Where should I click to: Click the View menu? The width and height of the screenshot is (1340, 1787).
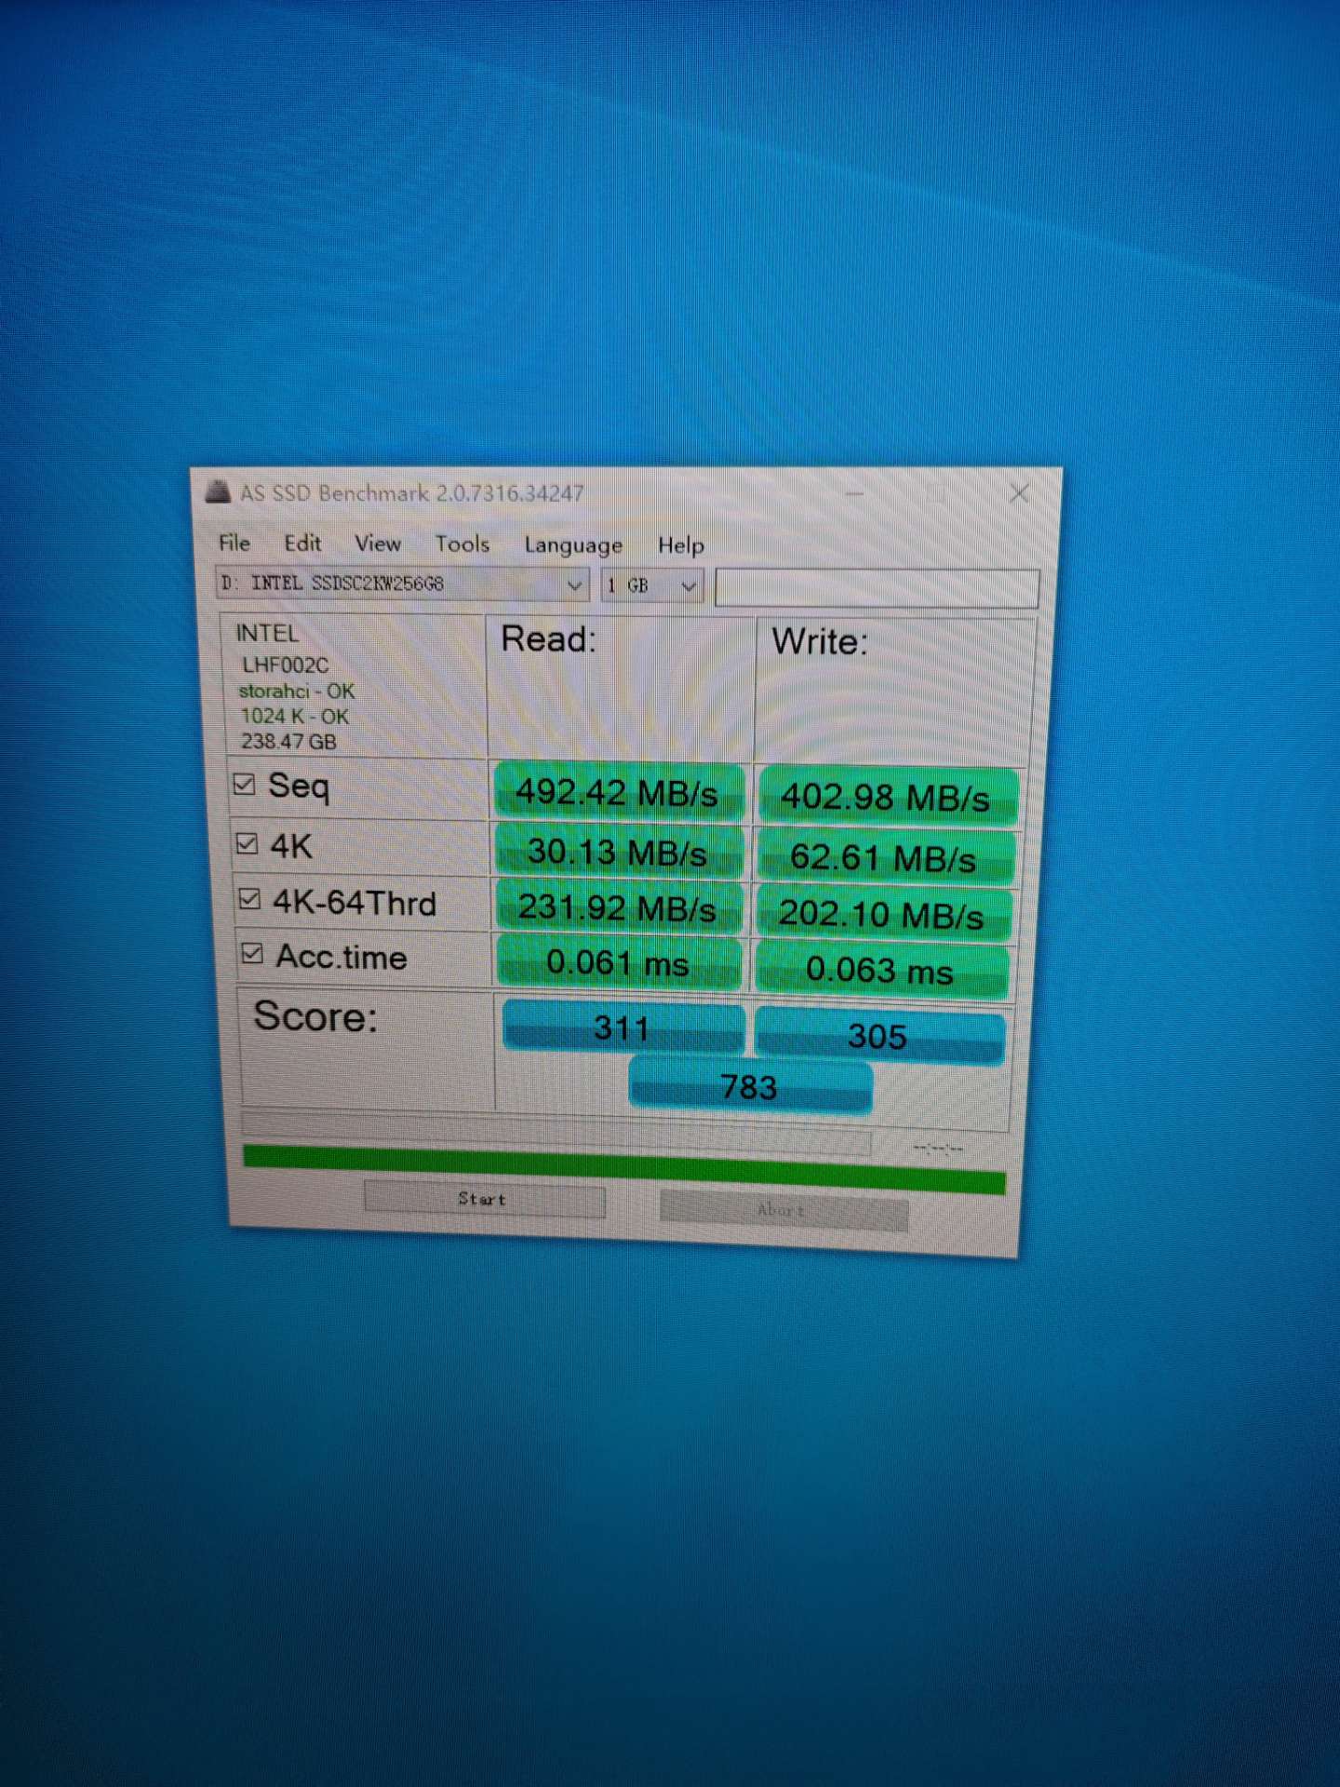click(378, 544)
